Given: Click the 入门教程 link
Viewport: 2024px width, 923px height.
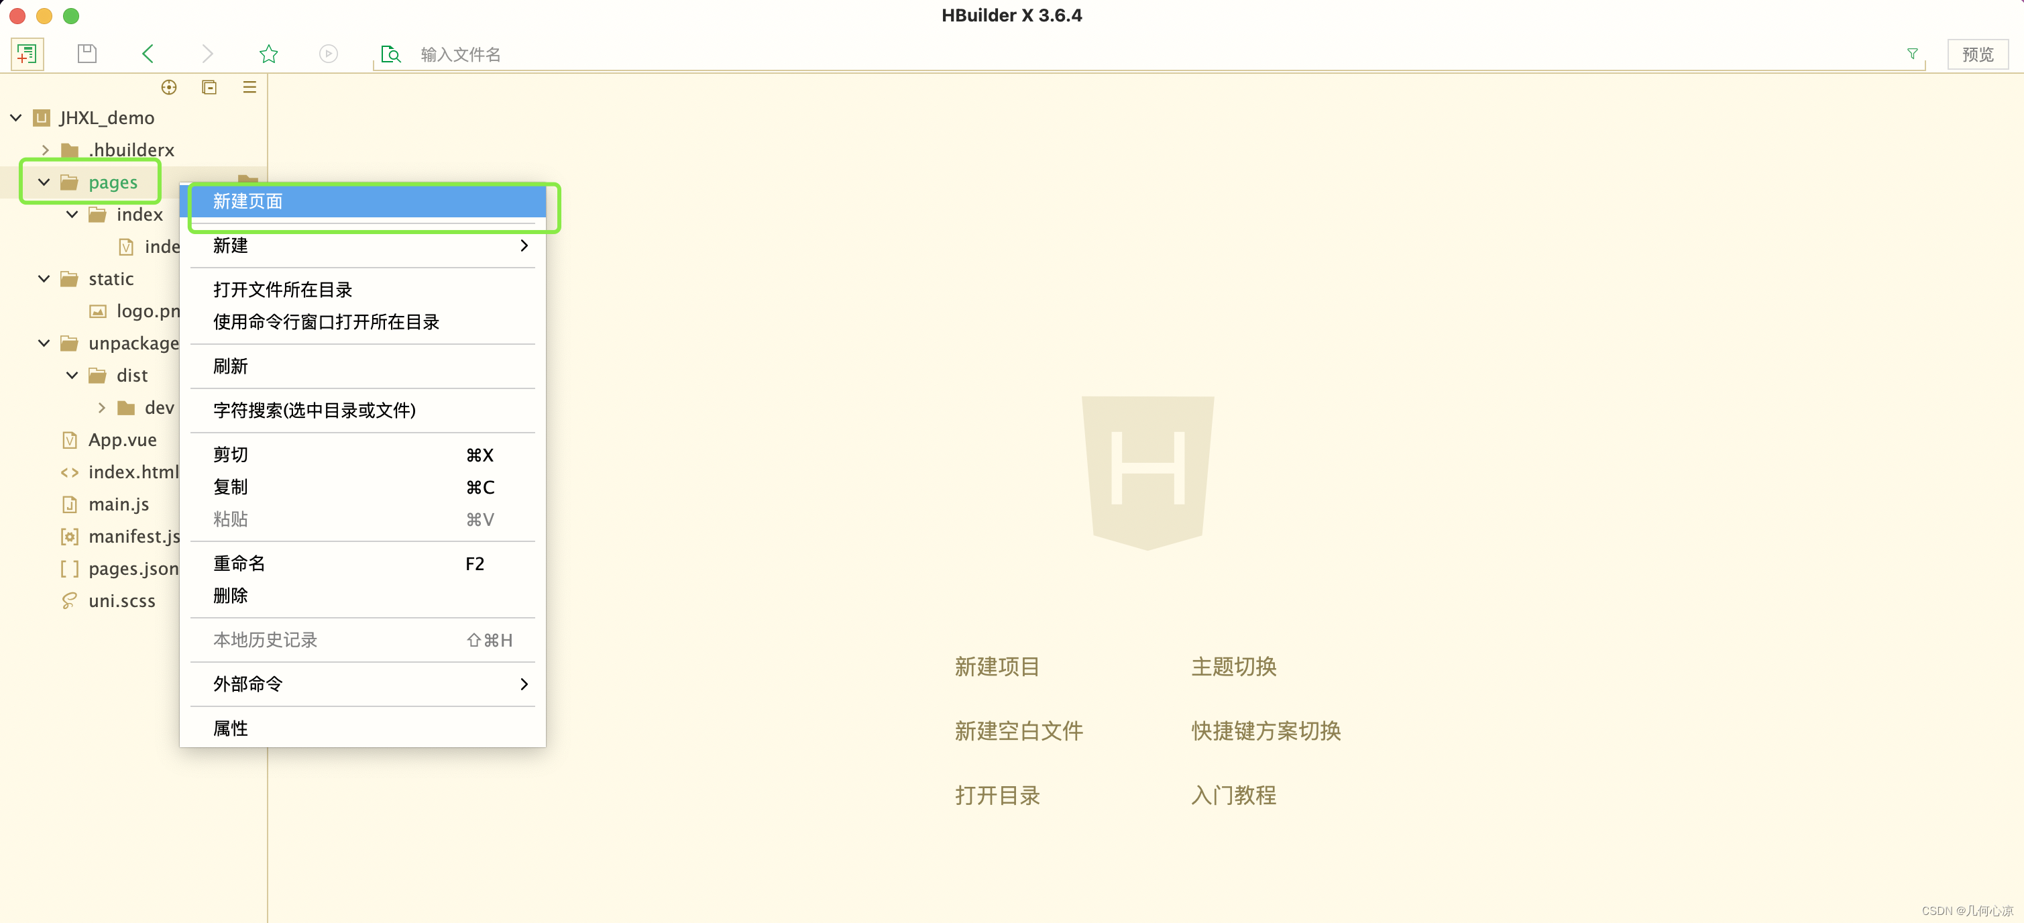Looking at the screenshot, I should tap(1233, 796).
